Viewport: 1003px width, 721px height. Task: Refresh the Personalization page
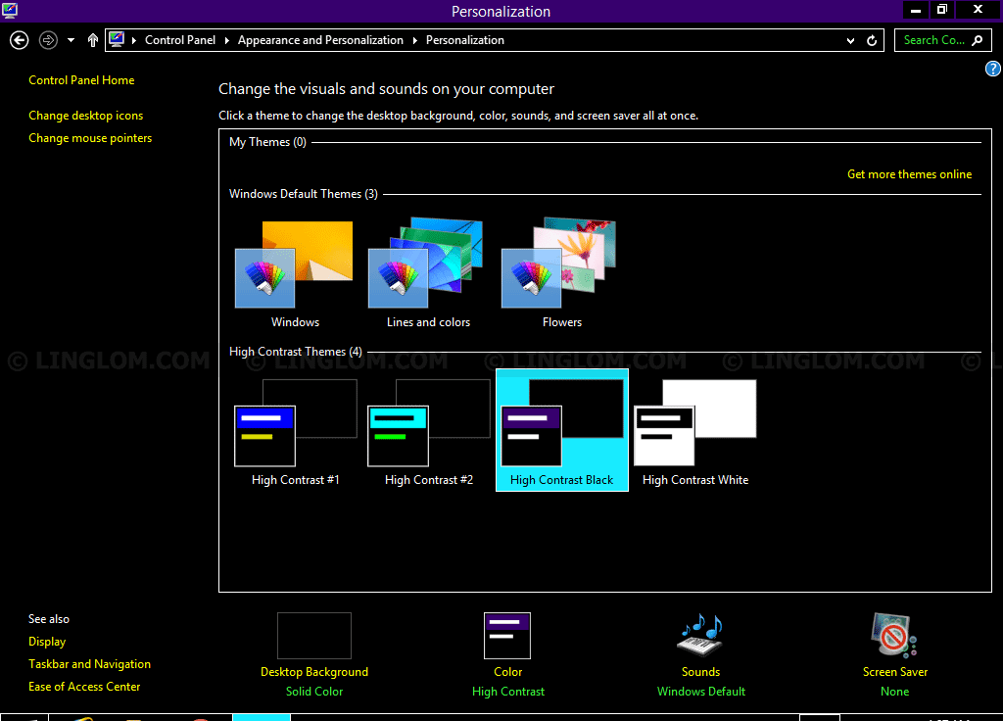872,40
